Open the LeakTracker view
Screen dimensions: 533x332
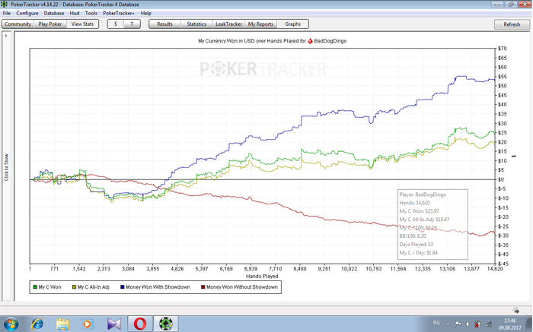[228, 24]
